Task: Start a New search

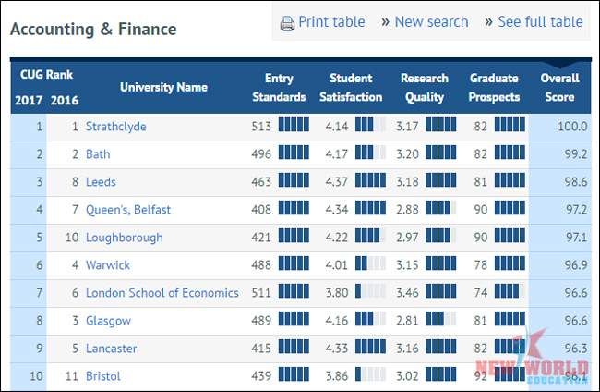Action: (x=431, y=22)
